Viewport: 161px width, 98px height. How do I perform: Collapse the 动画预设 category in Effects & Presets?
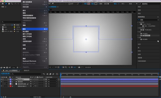138,22
